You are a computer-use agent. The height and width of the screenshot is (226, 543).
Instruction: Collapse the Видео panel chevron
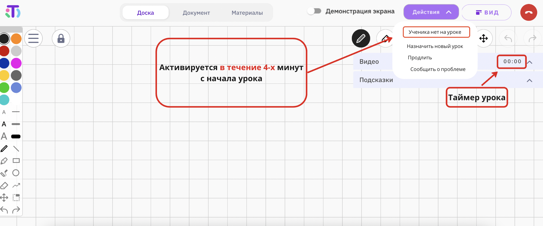530,62
